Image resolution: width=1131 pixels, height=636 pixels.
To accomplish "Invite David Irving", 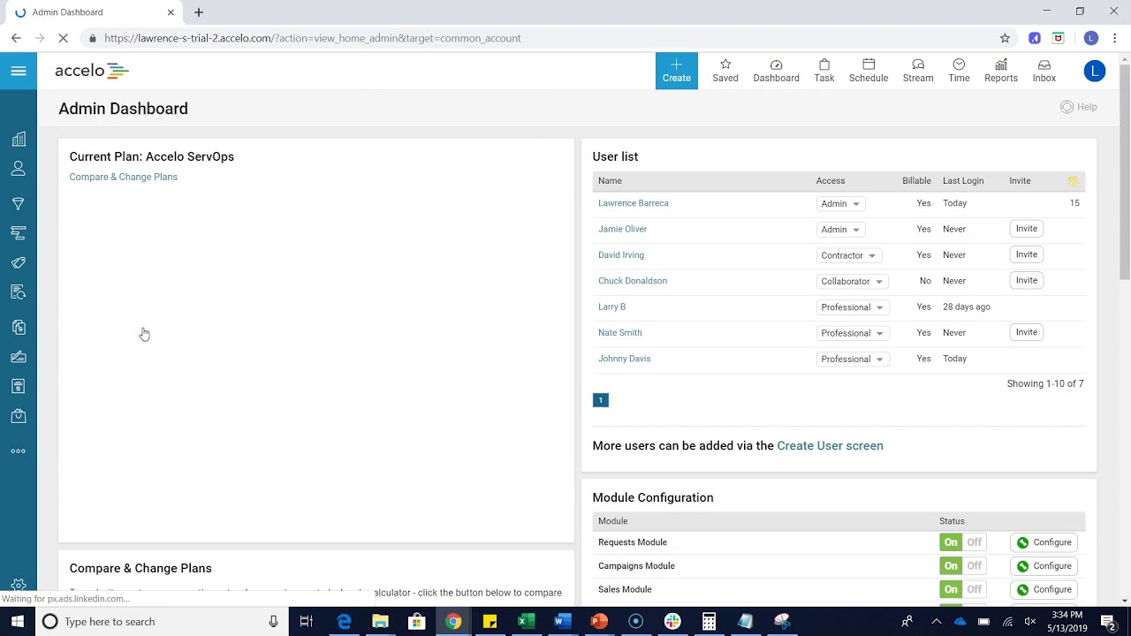I will [1026, 254].
